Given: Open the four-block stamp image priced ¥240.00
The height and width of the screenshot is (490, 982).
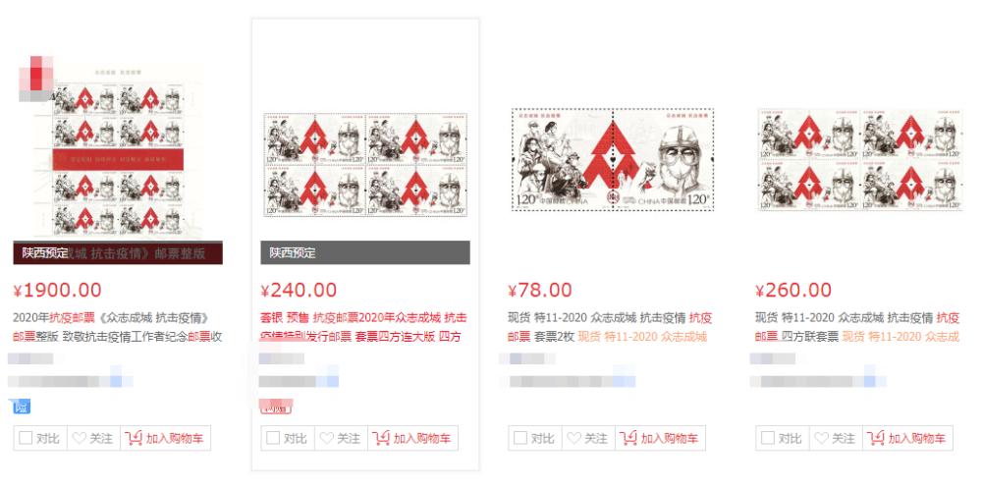Looking at the screenshot, I should [x=365, y=165].
